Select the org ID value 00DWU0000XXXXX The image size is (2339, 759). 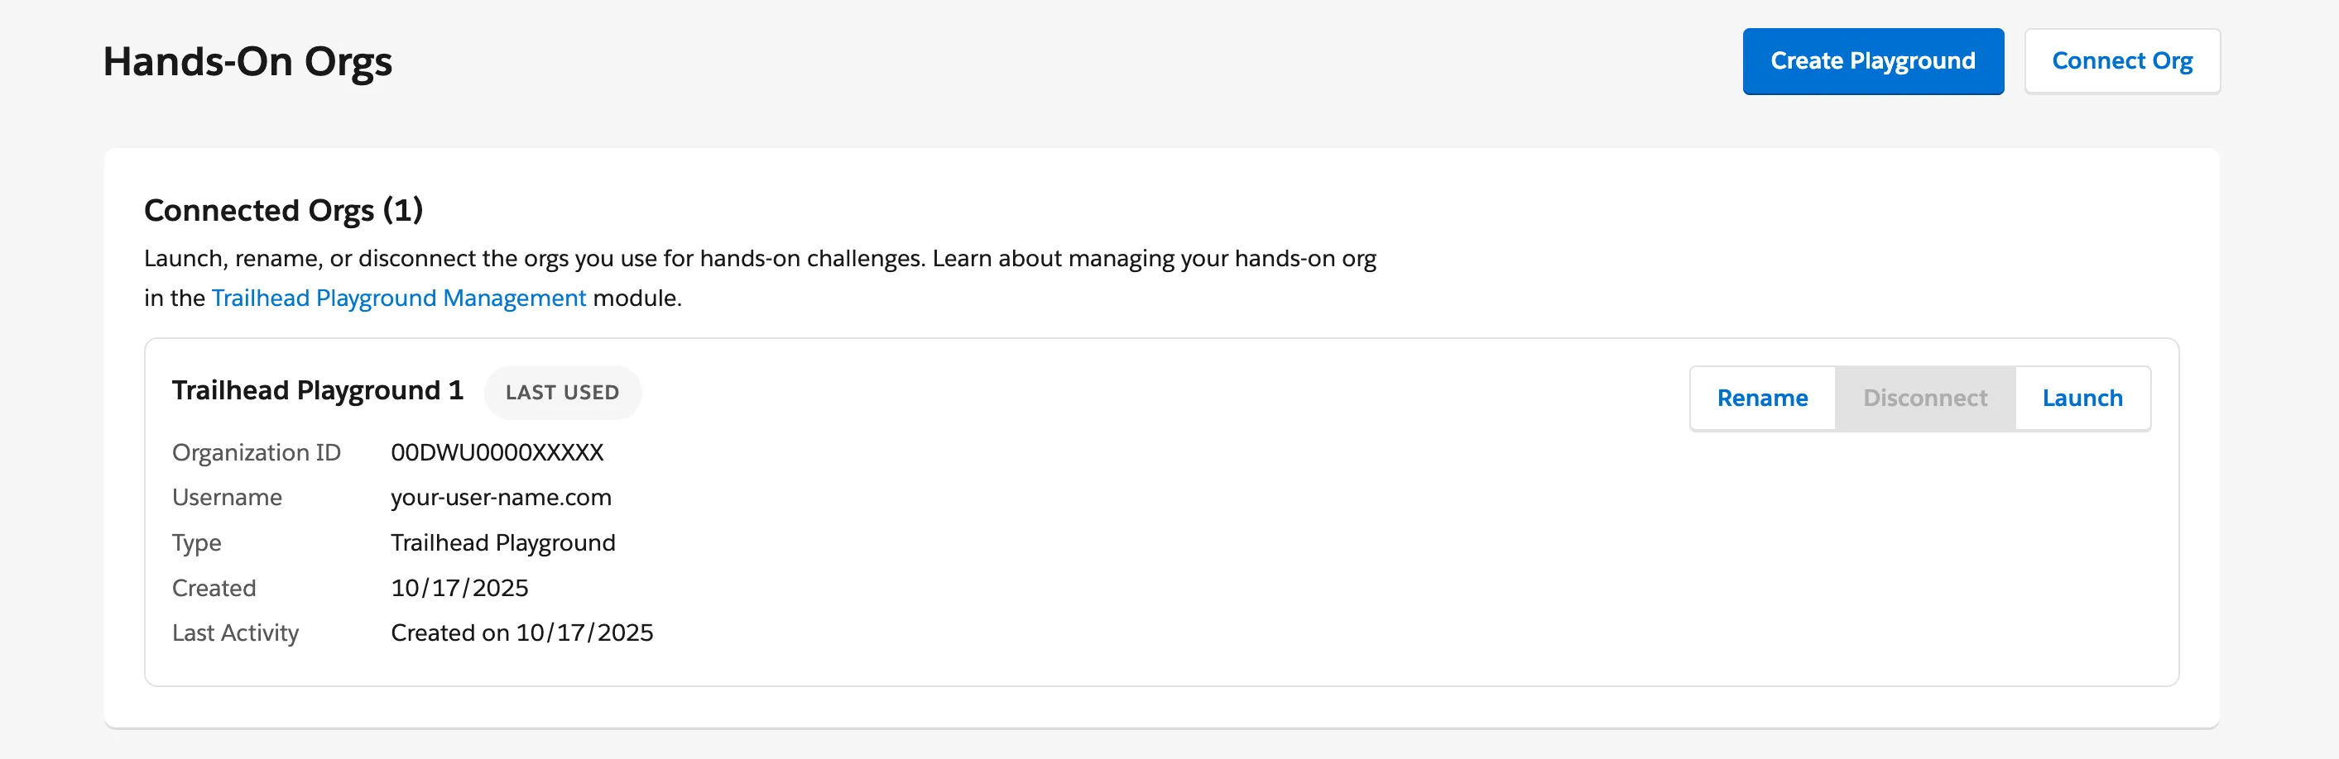(497, 452)
